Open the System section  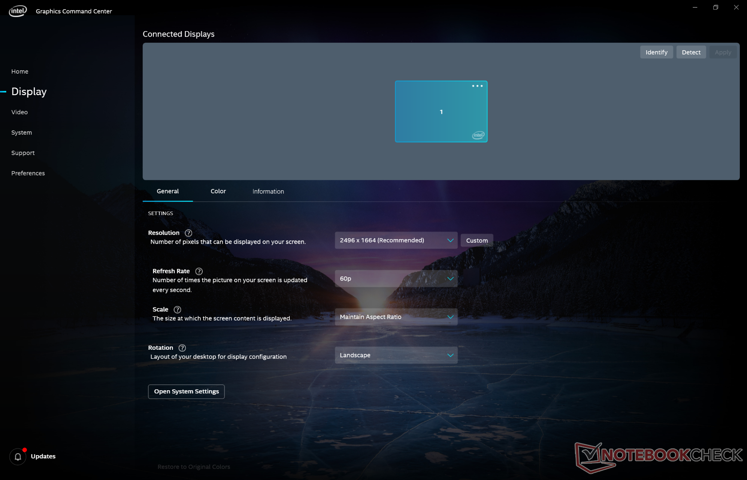click(22, 132)
